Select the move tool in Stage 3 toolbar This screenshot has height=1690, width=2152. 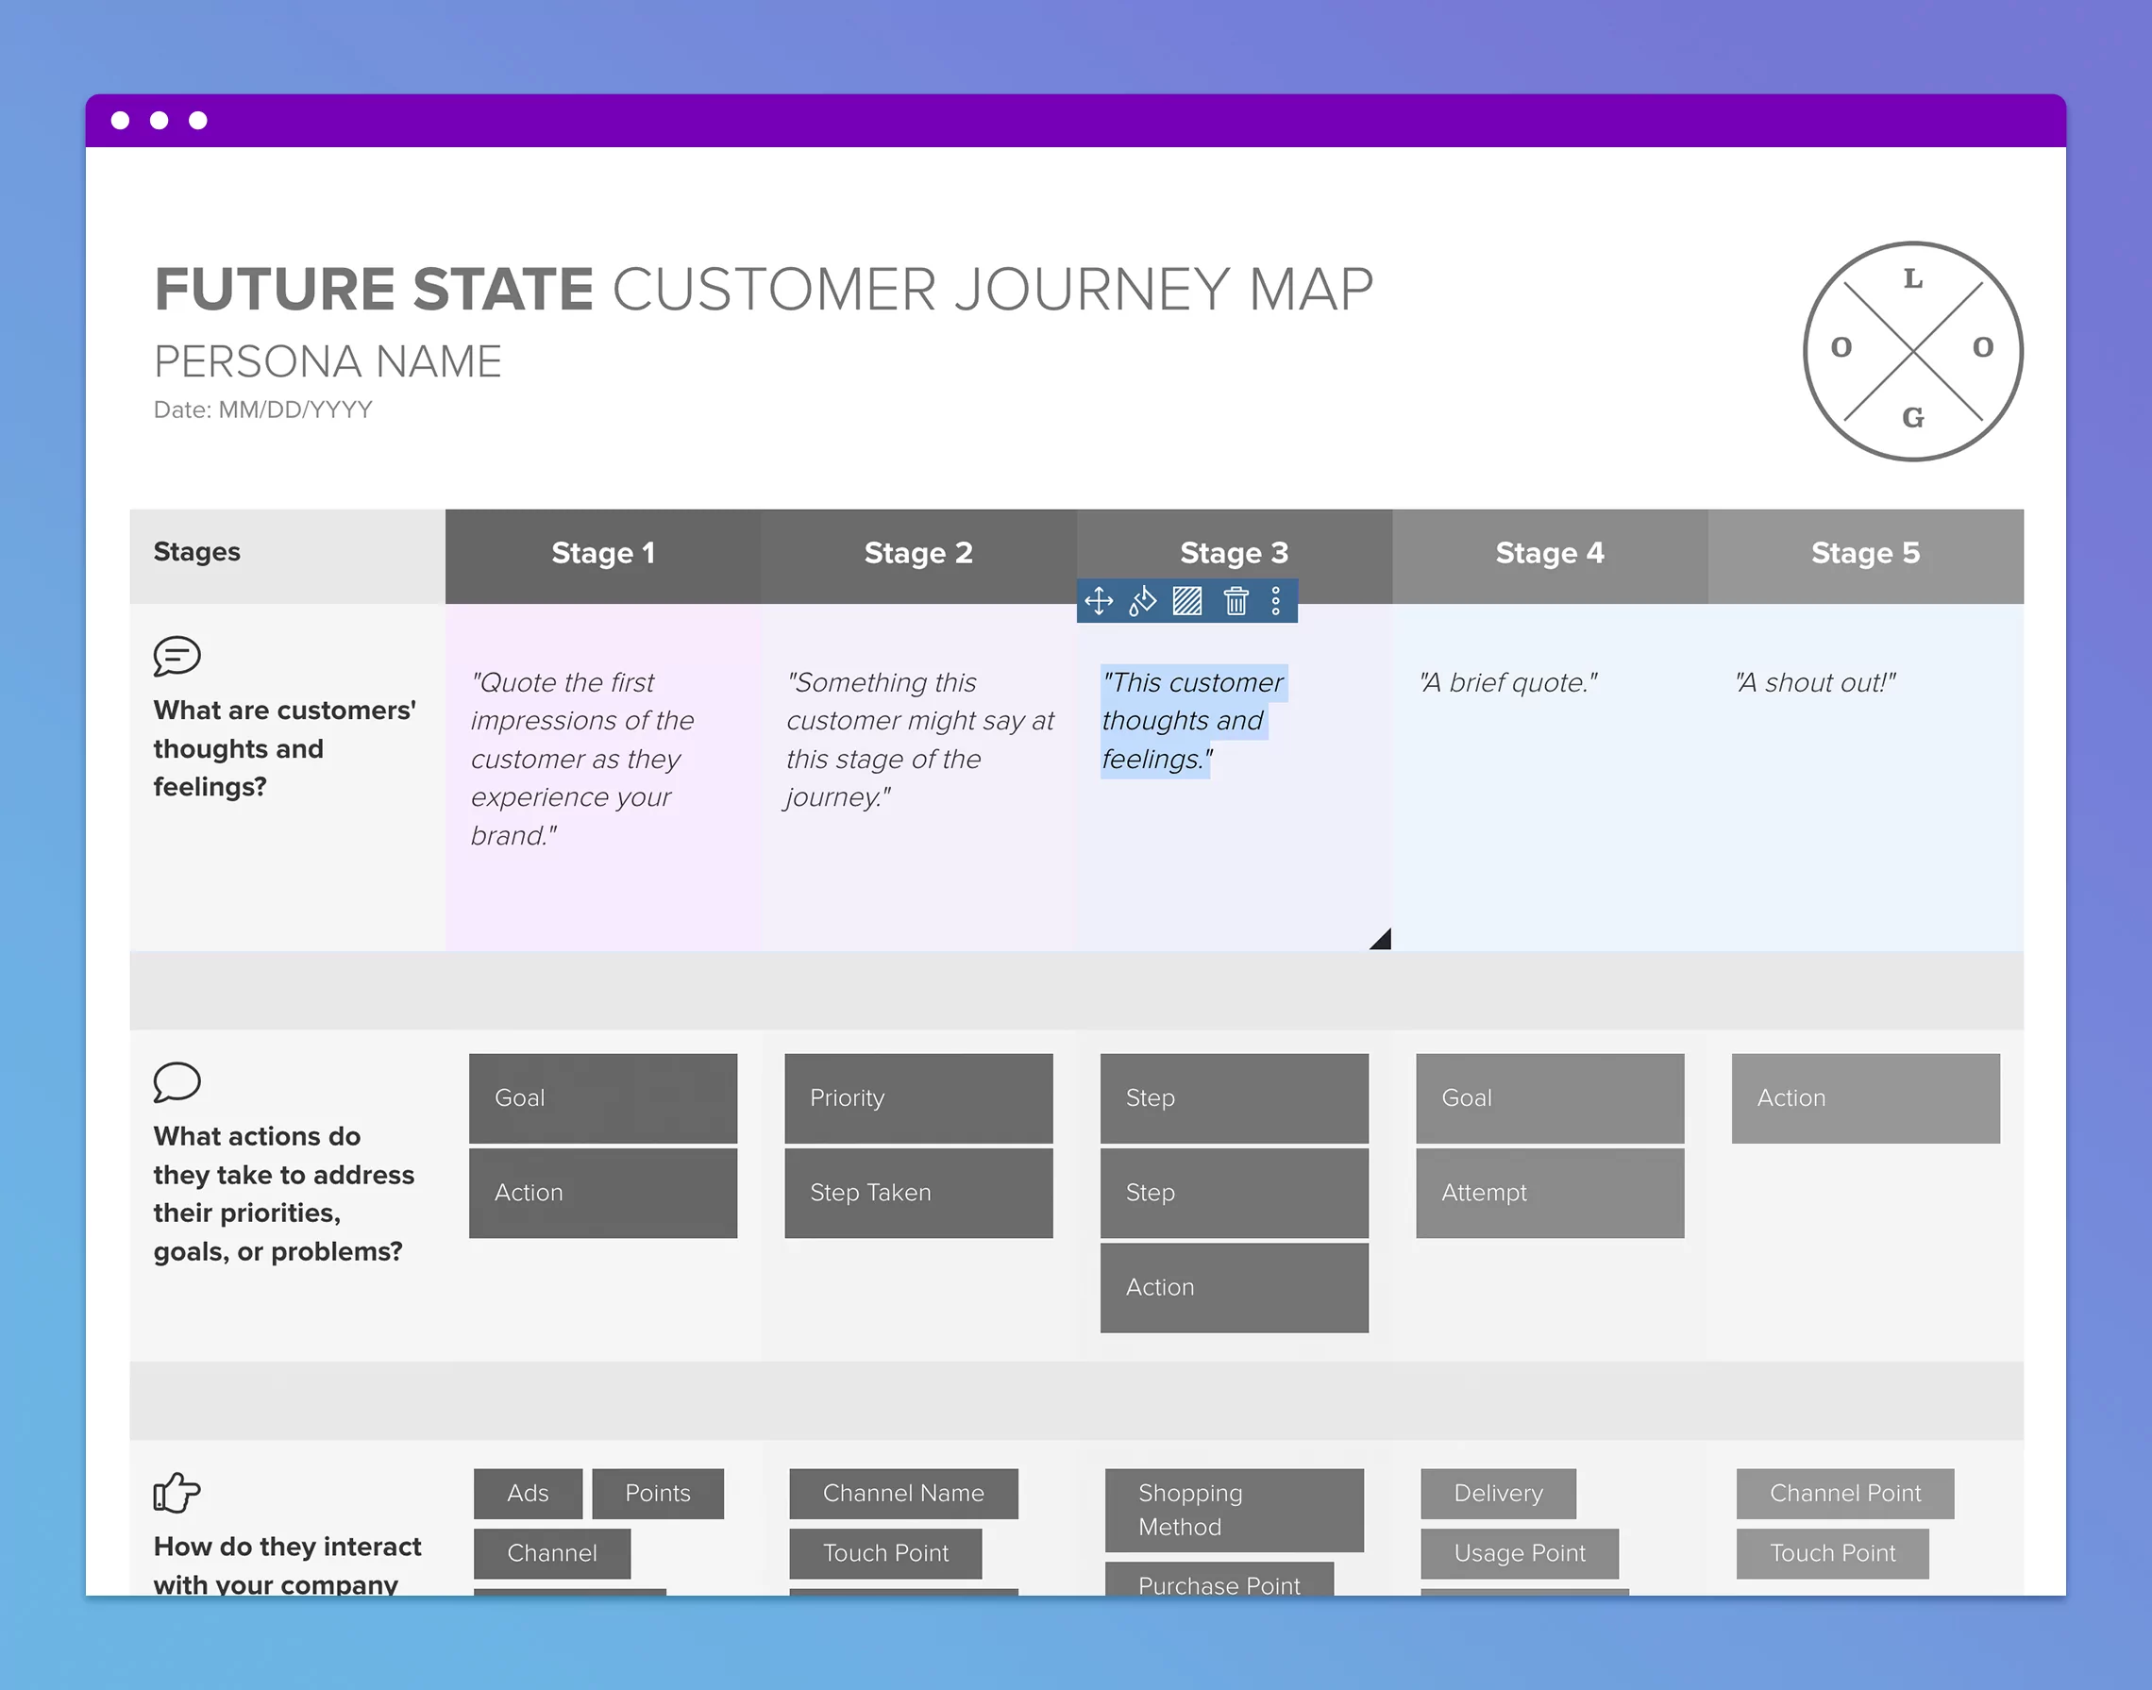pyautogui.click(x=1097, y=600)
